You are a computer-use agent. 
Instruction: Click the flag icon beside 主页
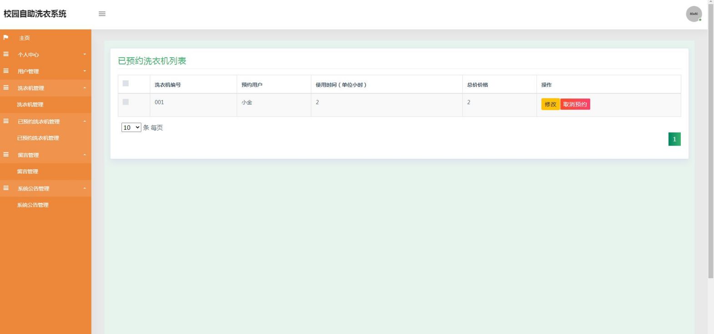(x=6, y=37)
